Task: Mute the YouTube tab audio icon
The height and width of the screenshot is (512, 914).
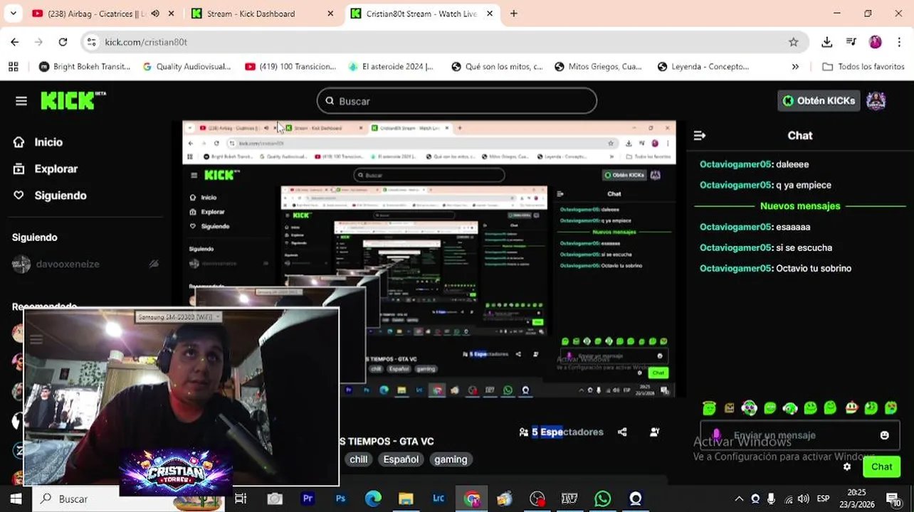Action: 155,14
